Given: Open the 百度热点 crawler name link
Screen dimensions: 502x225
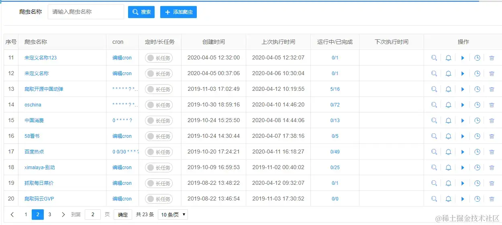Looking at the screenshot, I should [x=34, y=152].
